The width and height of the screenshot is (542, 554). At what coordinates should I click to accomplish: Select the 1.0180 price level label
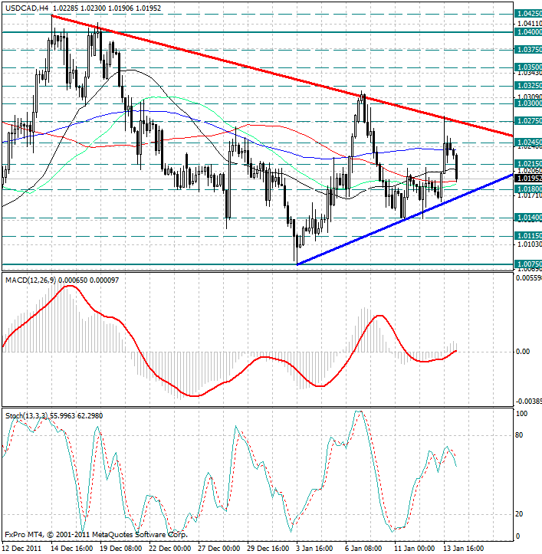coord(528,189)
